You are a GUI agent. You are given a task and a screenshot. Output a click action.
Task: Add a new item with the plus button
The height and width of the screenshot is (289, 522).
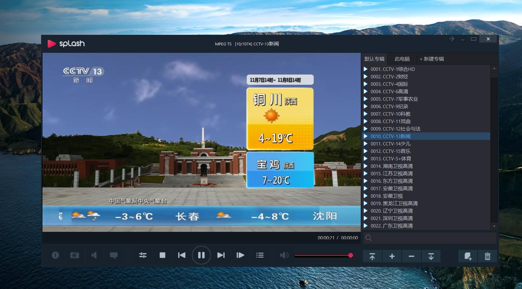point(392,256)
